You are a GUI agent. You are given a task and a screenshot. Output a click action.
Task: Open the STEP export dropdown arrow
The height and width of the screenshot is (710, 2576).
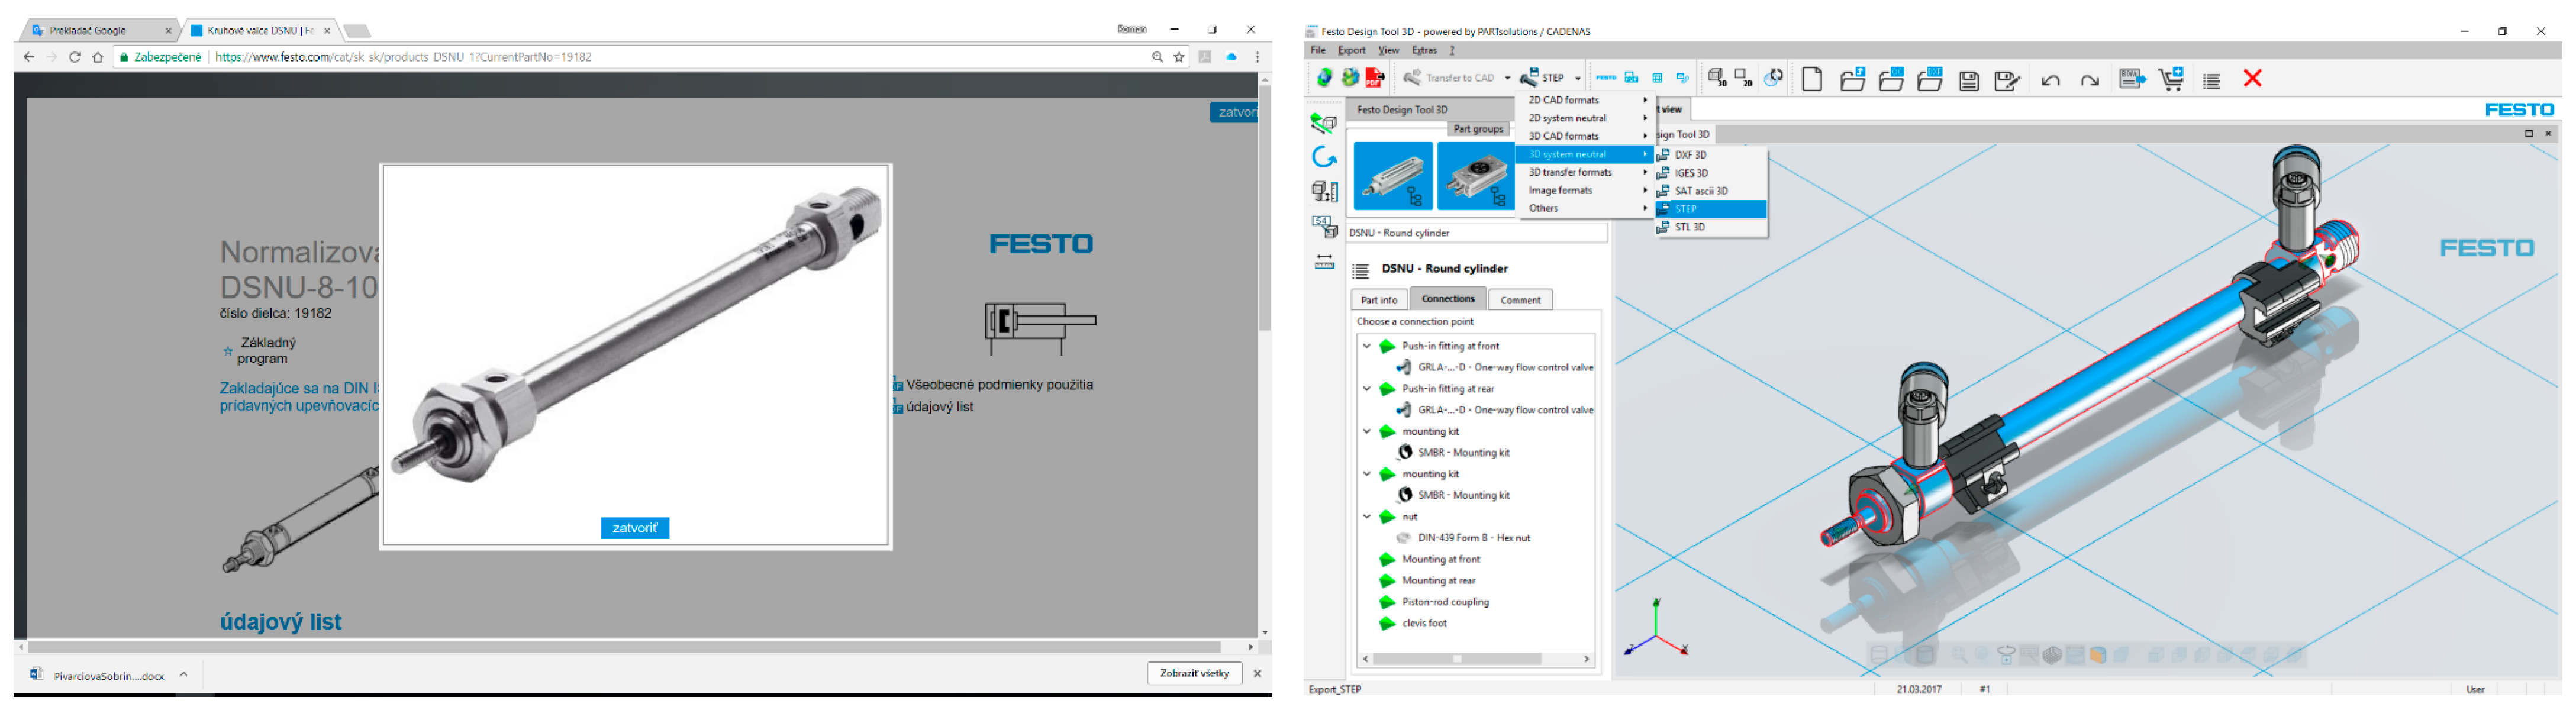(1578, 78)
